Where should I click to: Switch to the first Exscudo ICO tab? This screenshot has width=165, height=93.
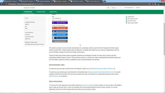pyautogui.click(x=11, y=1)
